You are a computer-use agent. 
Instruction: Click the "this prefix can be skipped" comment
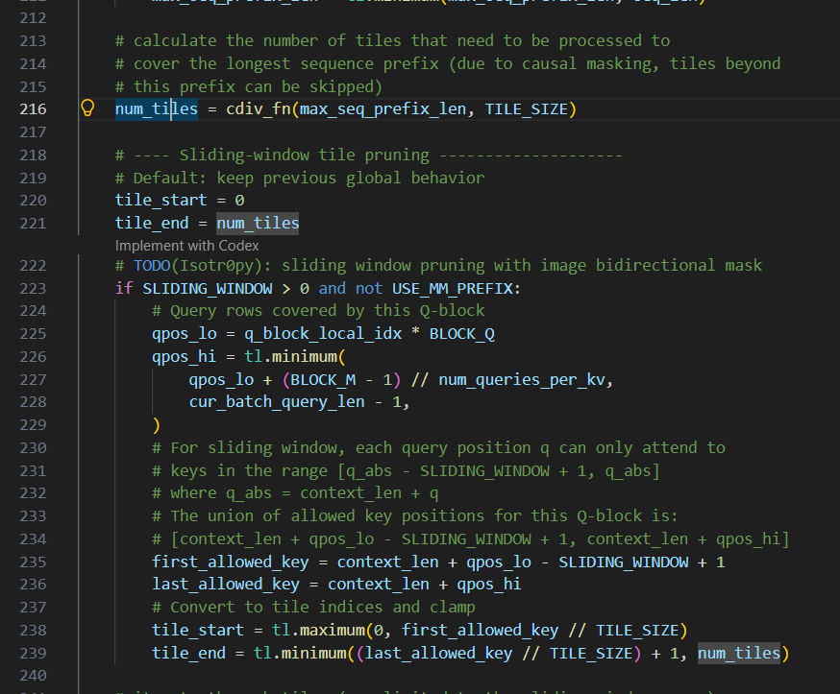(x=249, y=86)
